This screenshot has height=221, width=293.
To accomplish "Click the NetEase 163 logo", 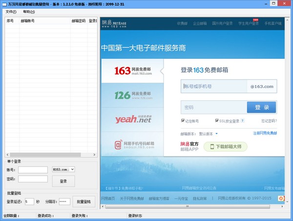I will [114, 24].
